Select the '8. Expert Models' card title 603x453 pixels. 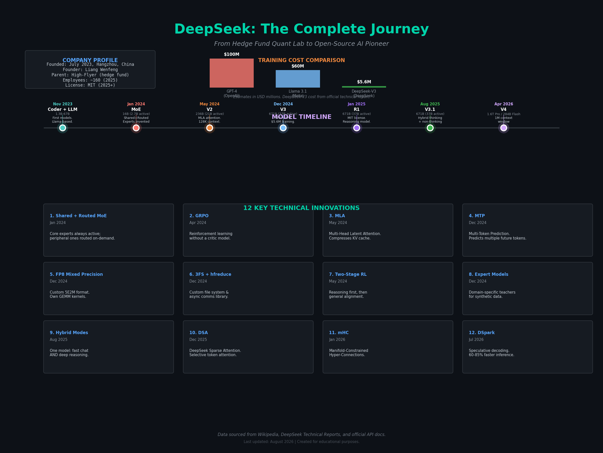pos(488,274)
